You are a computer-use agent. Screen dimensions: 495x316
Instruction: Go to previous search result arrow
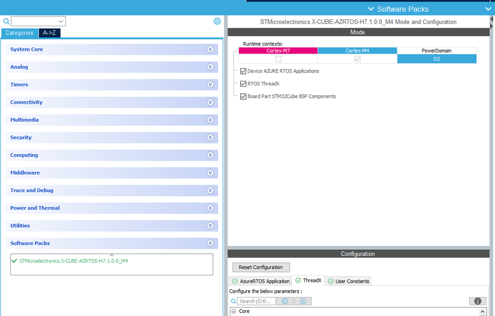click(285, 301)
